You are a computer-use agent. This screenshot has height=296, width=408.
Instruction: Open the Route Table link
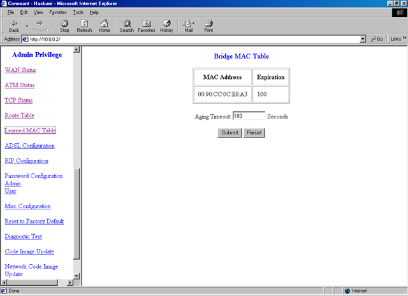coord(19,115)
